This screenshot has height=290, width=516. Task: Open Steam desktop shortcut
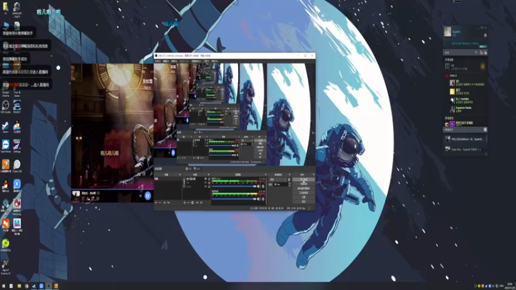[6, 126]
